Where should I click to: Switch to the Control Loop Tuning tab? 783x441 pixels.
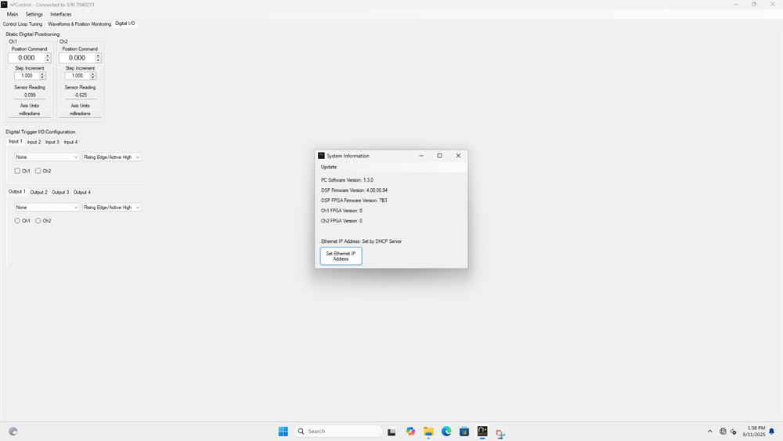coord(23,23)
